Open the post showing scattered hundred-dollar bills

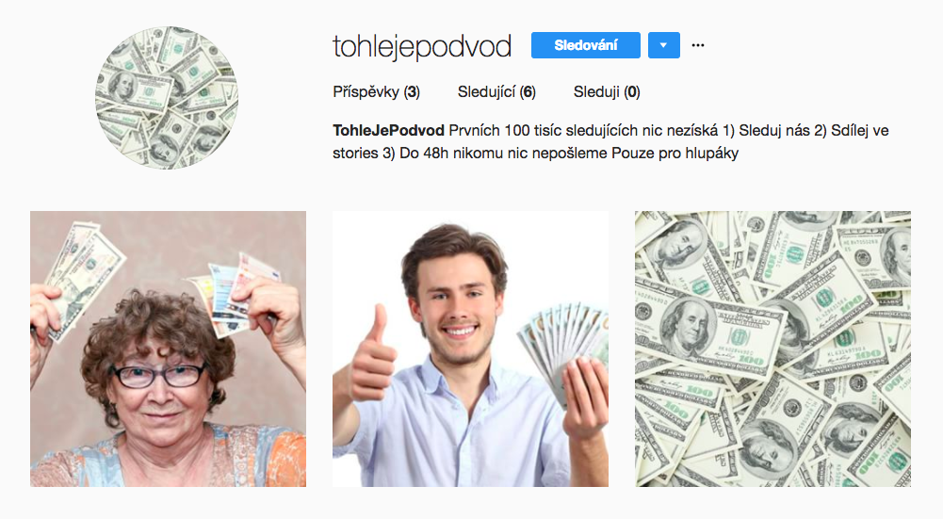point(772,349)
